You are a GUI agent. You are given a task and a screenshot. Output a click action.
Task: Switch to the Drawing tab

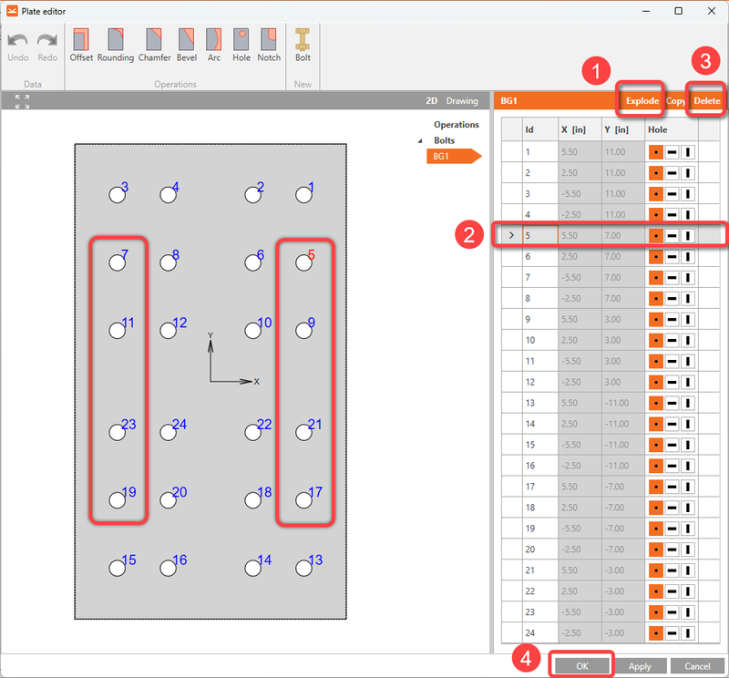pyautogui.click(x=465, y=101)
